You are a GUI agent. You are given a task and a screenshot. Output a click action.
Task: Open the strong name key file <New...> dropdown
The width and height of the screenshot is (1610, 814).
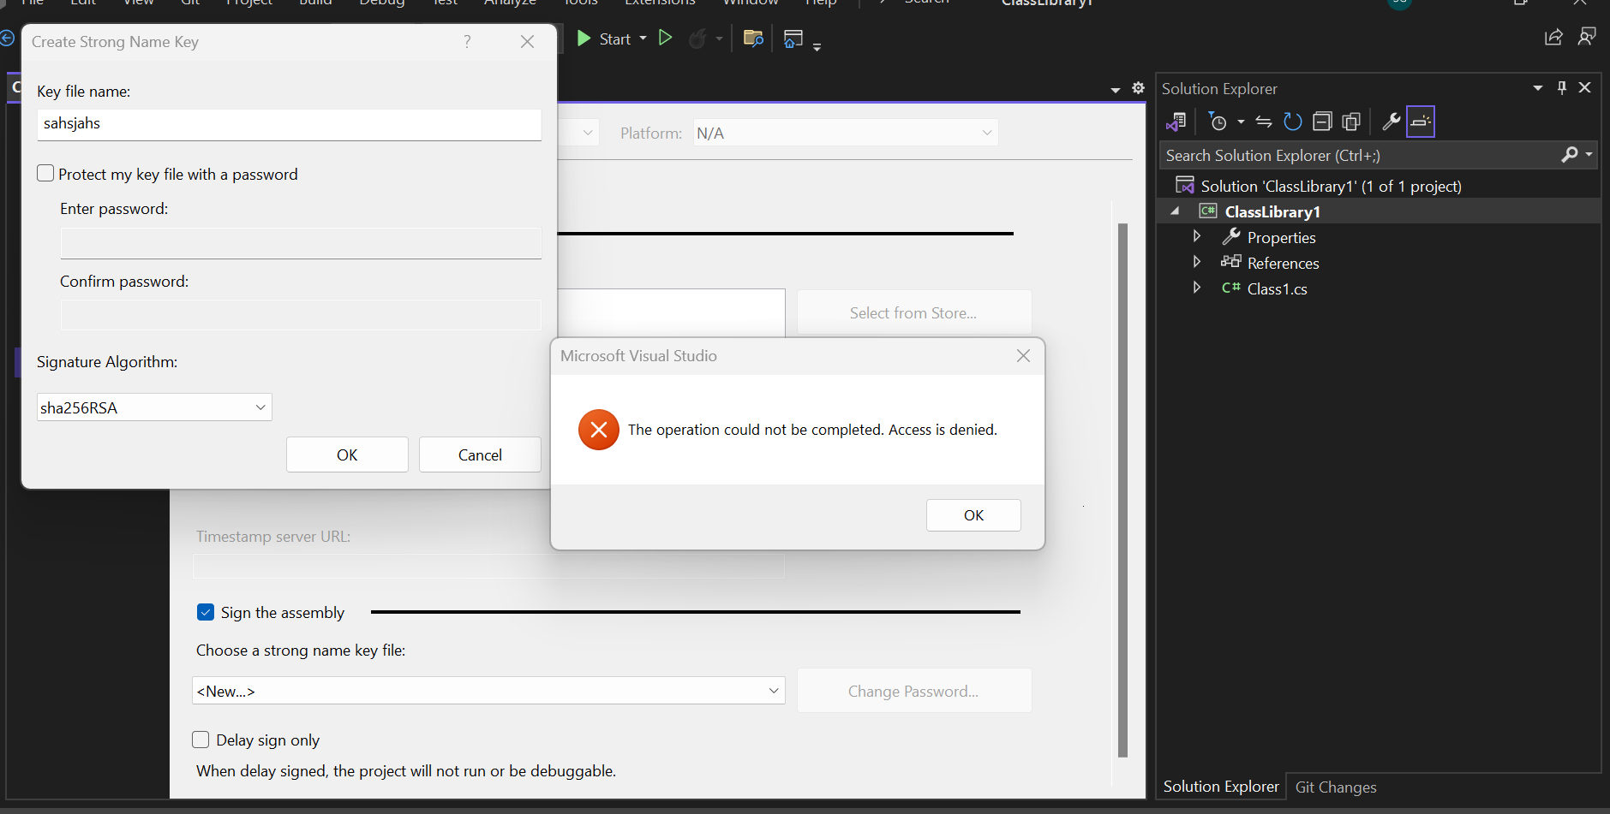point(488,691)
